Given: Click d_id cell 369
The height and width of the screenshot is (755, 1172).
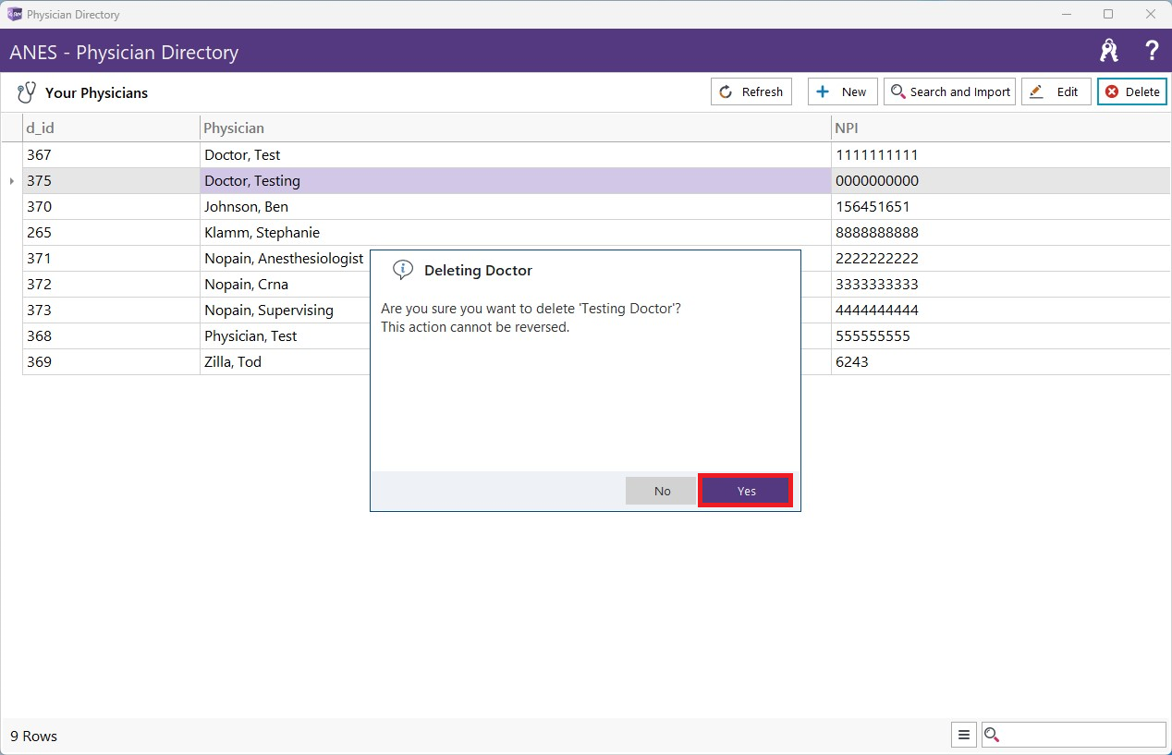Looking at the screenshot, I should [111, 362].
